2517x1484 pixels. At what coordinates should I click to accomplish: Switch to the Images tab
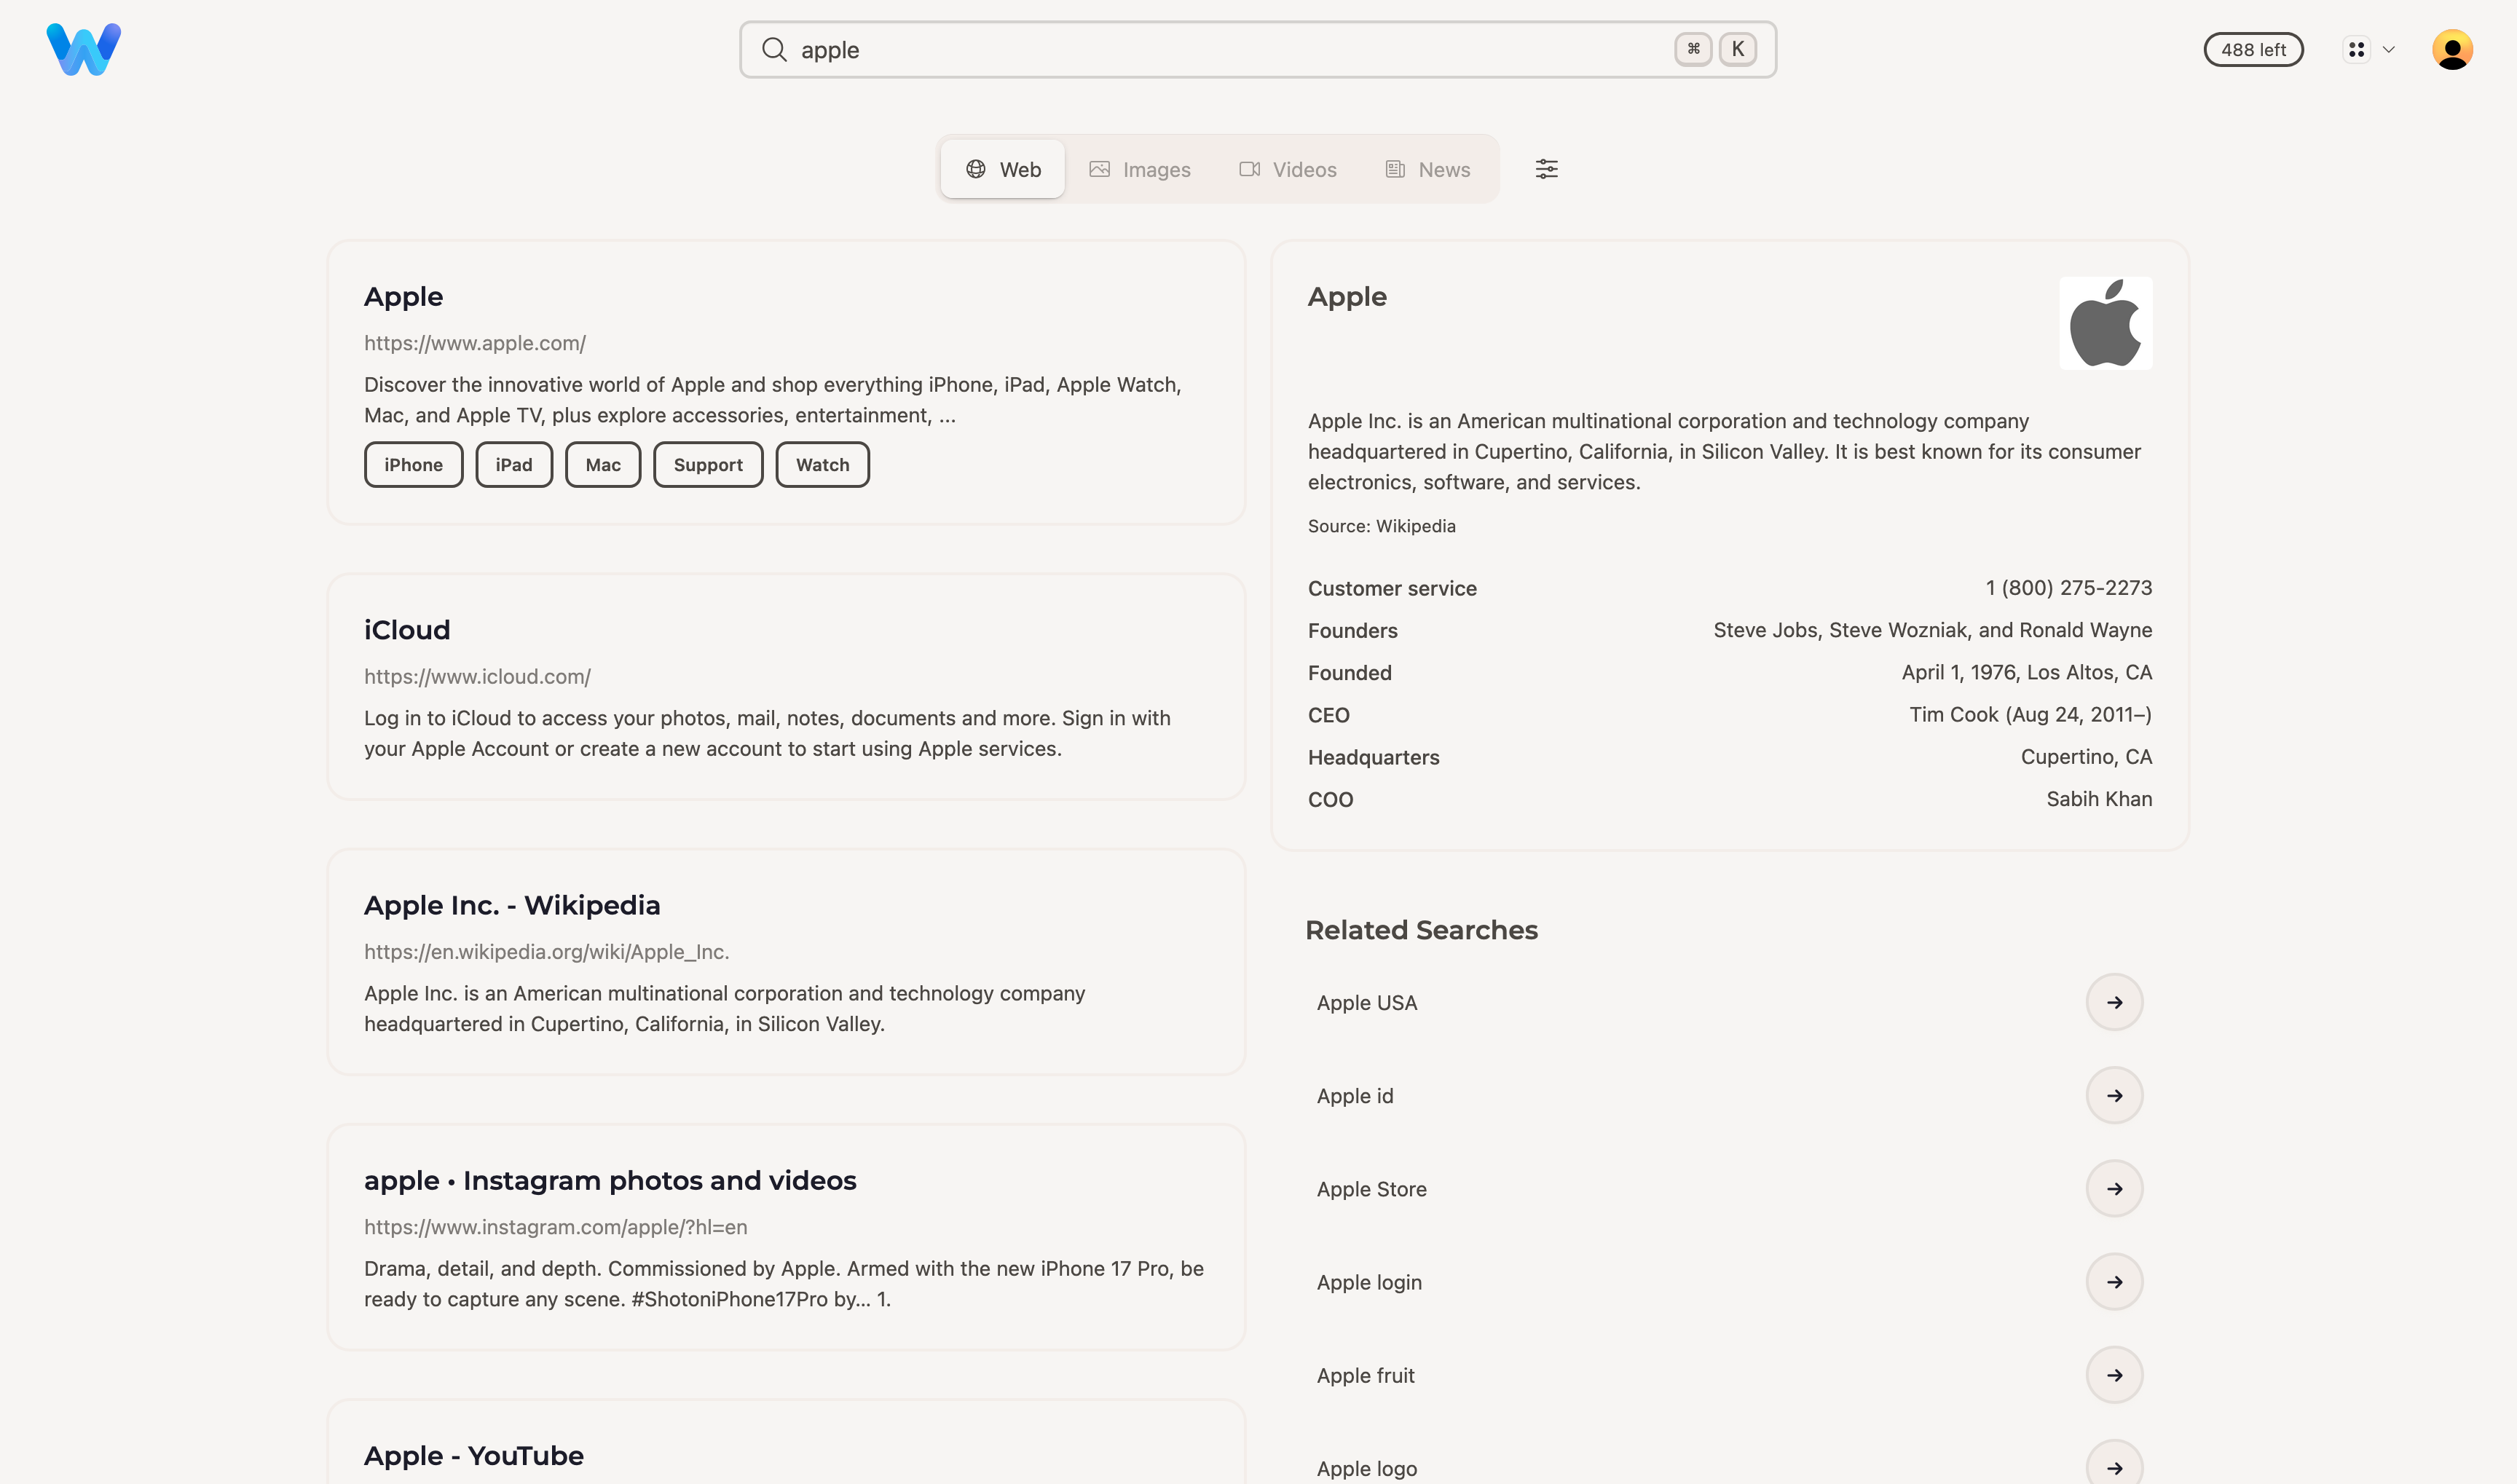click(x=1140, y=170)
